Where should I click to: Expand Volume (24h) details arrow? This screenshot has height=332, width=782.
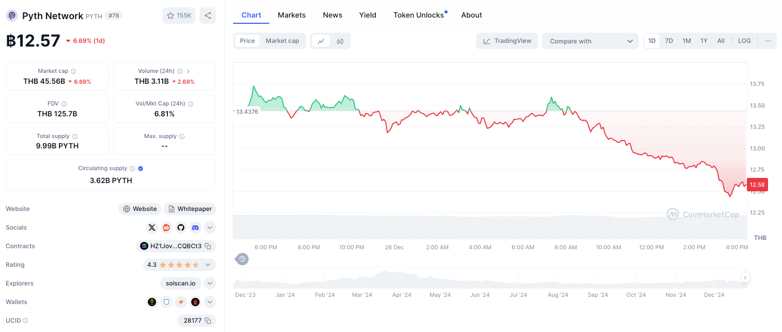(x=188, y=71)
